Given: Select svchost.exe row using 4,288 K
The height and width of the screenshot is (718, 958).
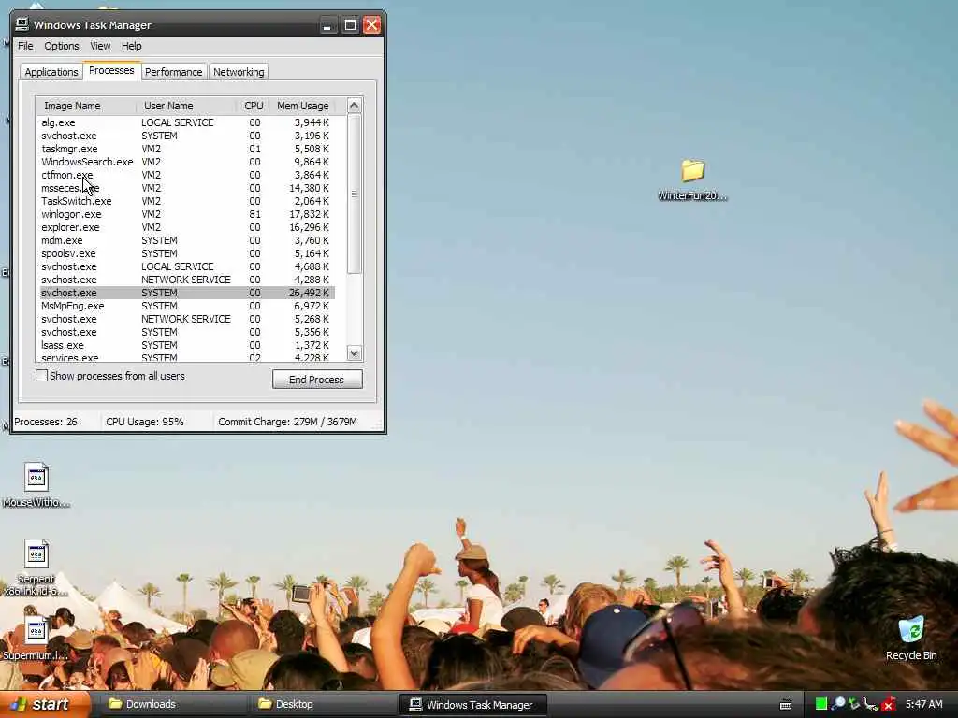Looking at the screenshot, I should point(186,280).
